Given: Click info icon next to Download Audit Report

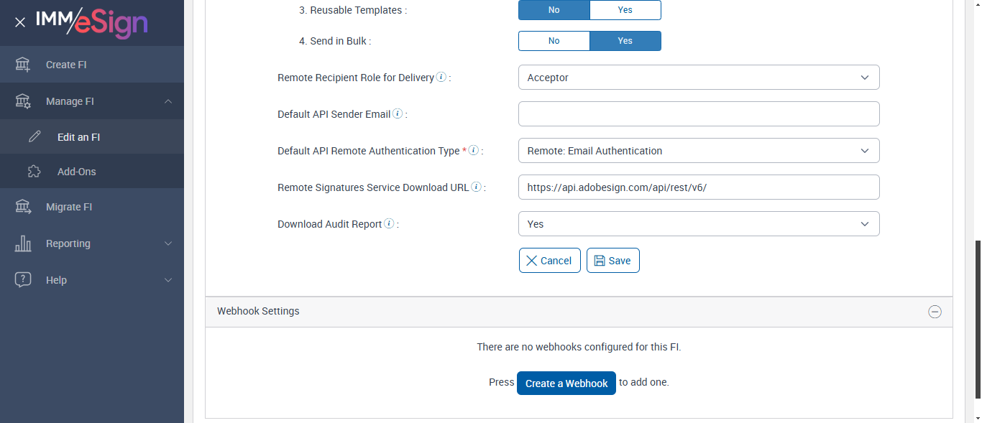Looking at the screenshot, I should click(x=389, y=224).
